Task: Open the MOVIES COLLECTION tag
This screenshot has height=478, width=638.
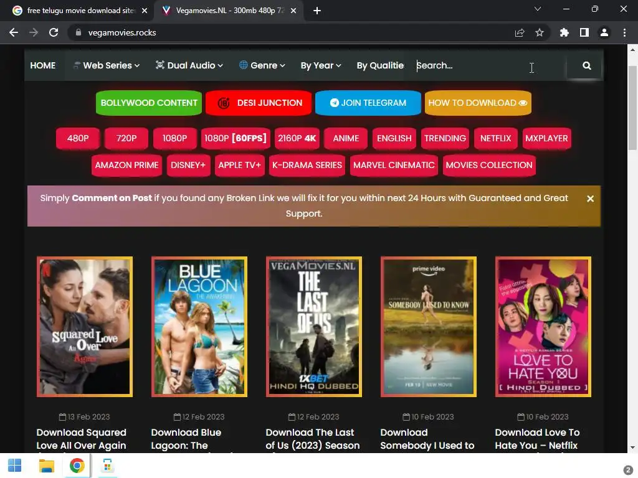Action: pyautogui.click(x=488, y=165)
